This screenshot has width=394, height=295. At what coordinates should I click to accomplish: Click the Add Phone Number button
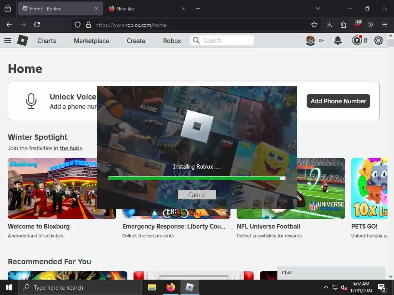click(338, 101)
